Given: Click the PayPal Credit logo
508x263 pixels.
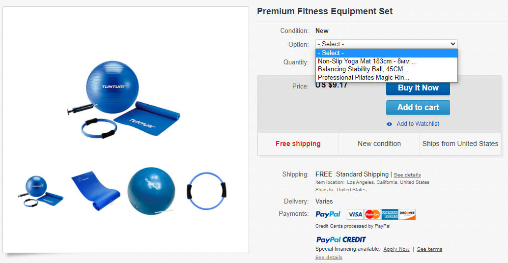Looking at the screenshot, I should 341,240.
